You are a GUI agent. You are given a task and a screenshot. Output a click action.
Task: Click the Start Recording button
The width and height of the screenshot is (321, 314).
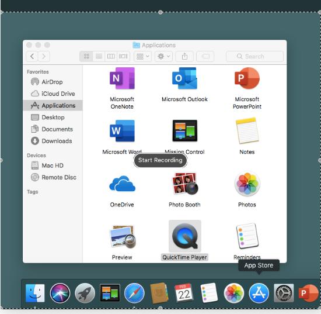coord(160,160)
